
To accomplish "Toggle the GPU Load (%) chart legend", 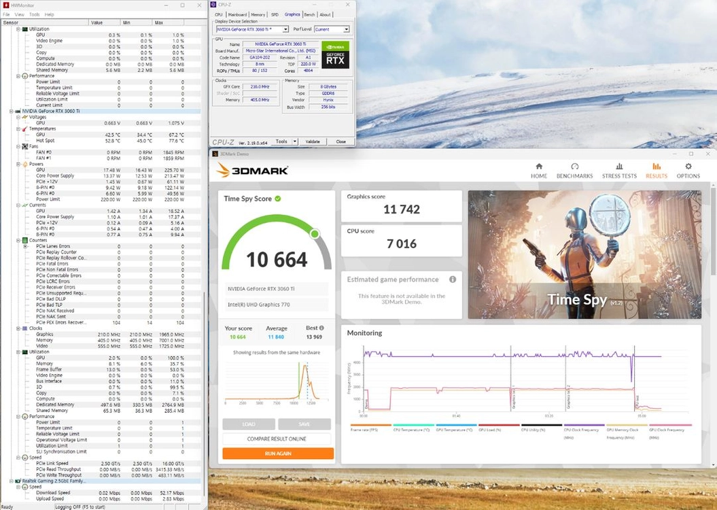I will pos(499,428).
